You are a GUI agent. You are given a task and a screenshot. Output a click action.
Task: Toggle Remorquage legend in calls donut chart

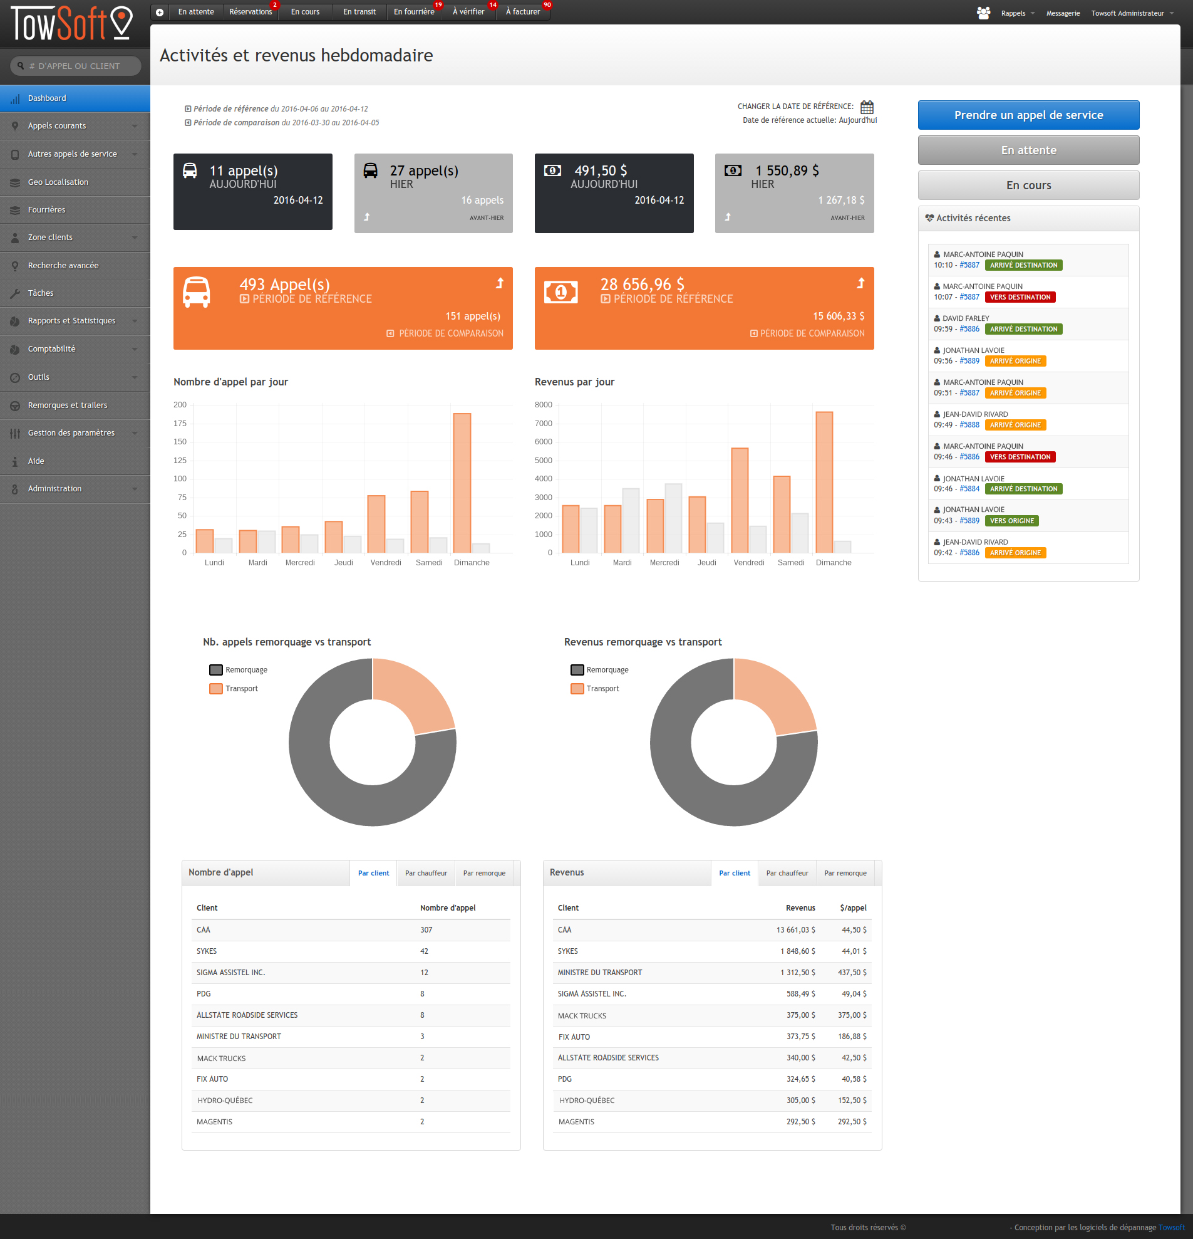tap(238, 670)
